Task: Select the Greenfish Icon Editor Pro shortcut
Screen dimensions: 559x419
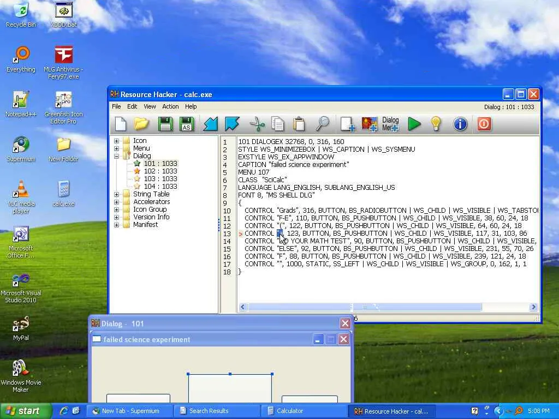Action: click(x=63, y=107)
